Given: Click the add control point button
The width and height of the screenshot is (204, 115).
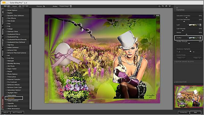Looking at the screenshot, I should coord(181,58).
